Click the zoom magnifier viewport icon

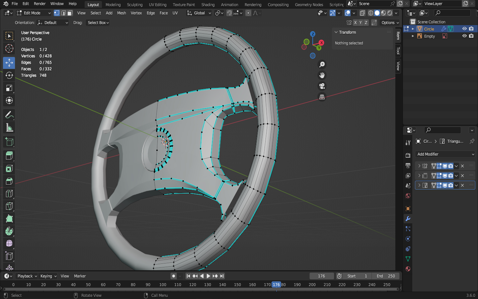pos(322,64)
